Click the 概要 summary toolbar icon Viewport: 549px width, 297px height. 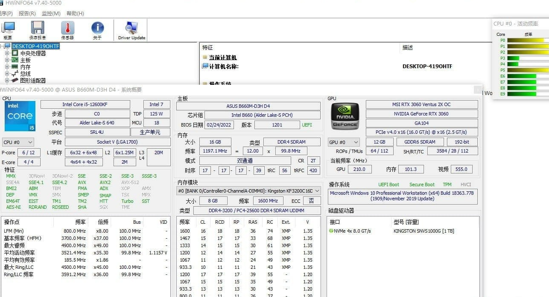point(8,29)
